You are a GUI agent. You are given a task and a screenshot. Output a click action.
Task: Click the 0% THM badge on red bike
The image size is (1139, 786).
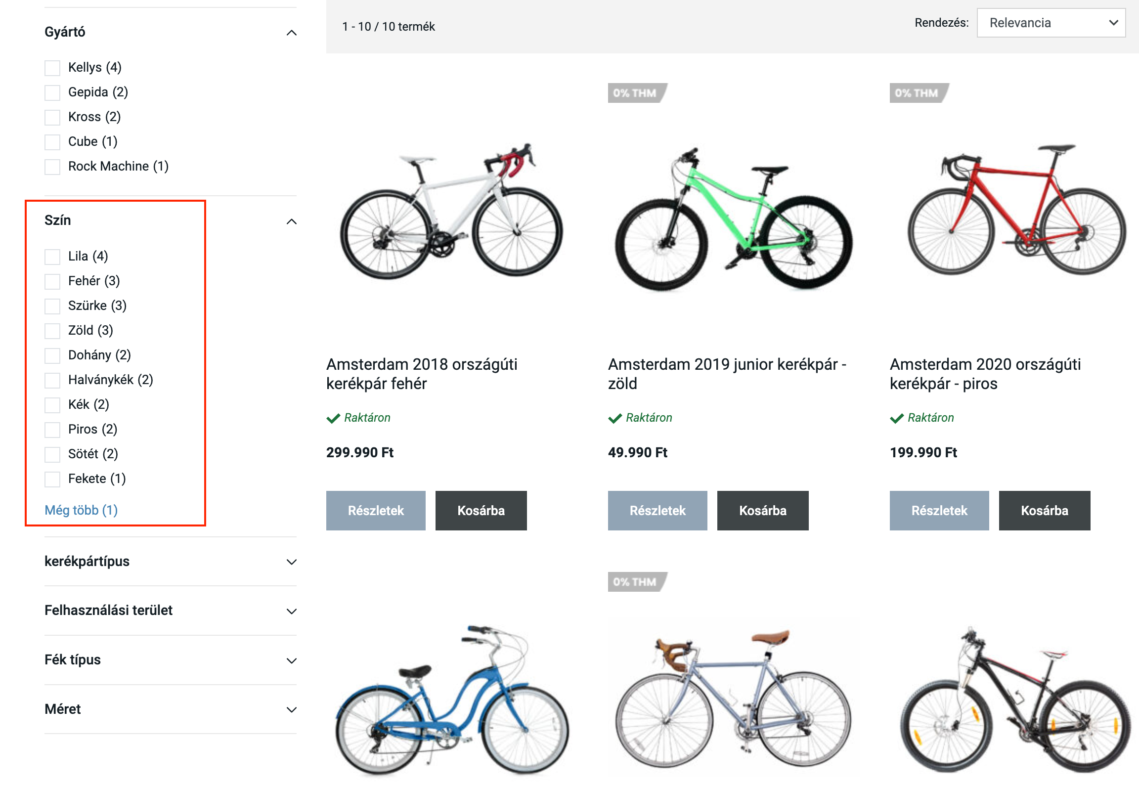point(918,93)
